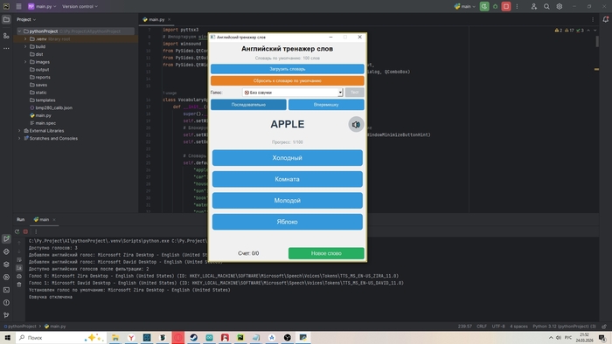Expand the build folder
The image size is (612, 344).
[x=25, y=47]
